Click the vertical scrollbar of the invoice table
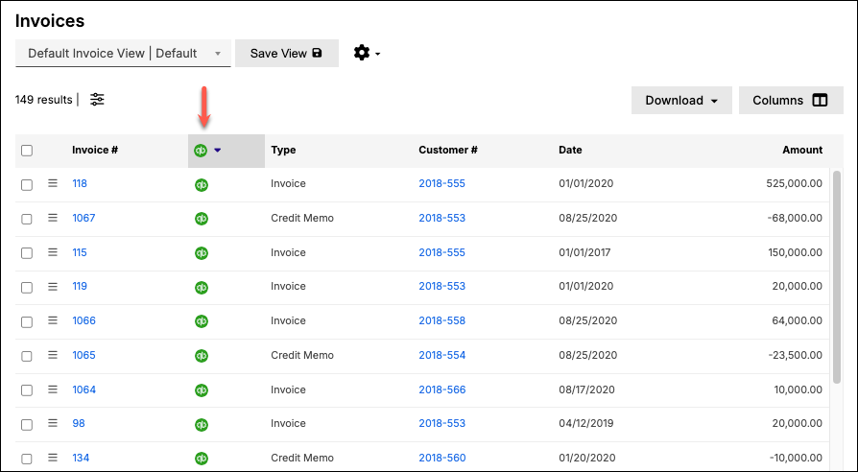This screenshot has width=858, height=472. 837,277
